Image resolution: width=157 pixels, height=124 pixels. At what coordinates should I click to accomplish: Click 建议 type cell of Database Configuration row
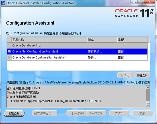(x=132, y=57)
